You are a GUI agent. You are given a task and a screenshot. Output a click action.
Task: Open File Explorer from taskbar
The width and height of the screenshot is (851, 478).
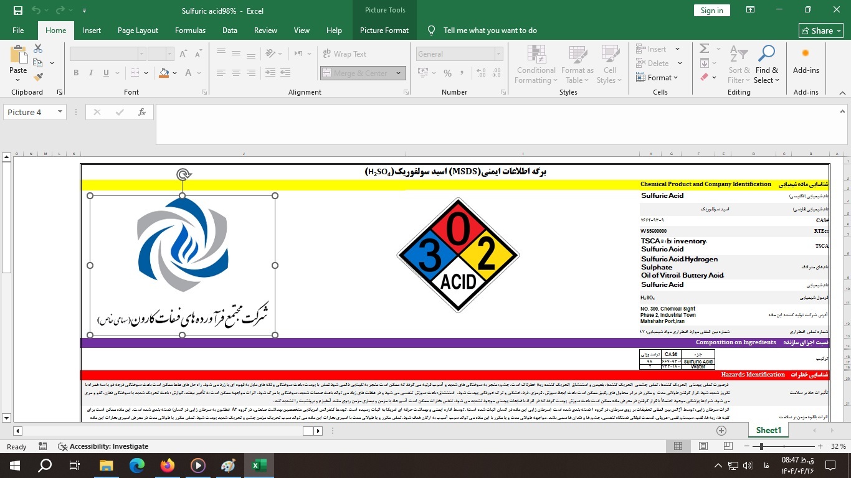coord(106,466)
